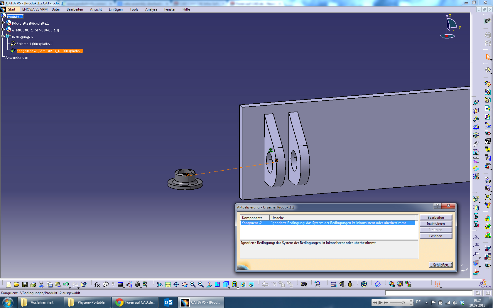The height and width of the screenshot is (308, 493).
Task: Create multi-view layout icon
Action: pyautogui.click(x=217, y=284)
